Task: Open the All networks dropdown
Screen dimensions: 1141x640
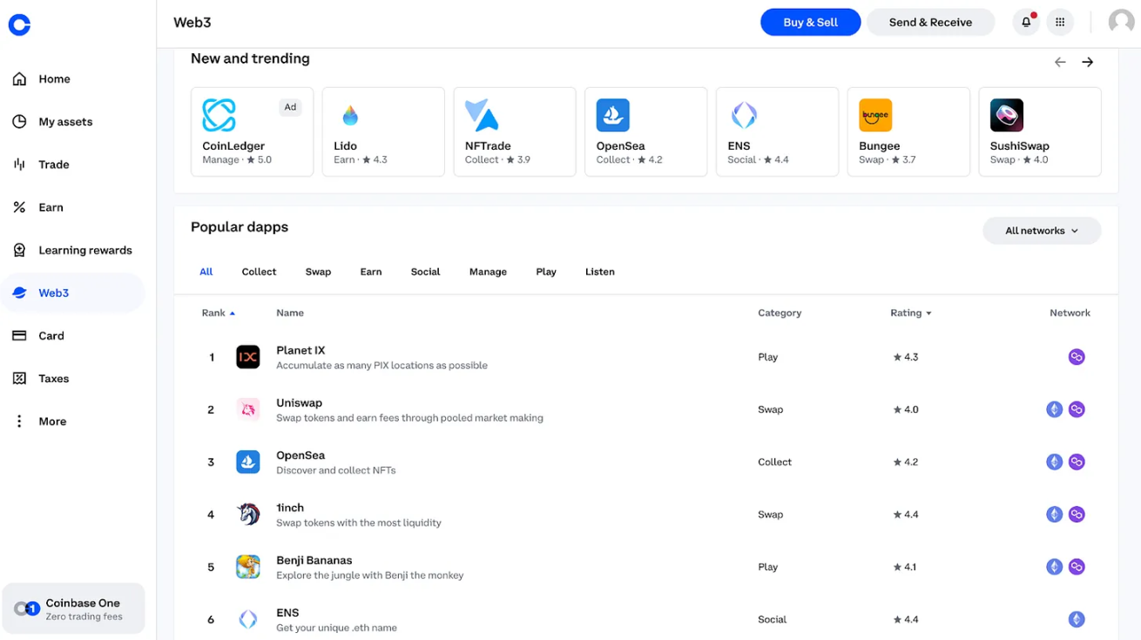Action: click(1042, 230)
